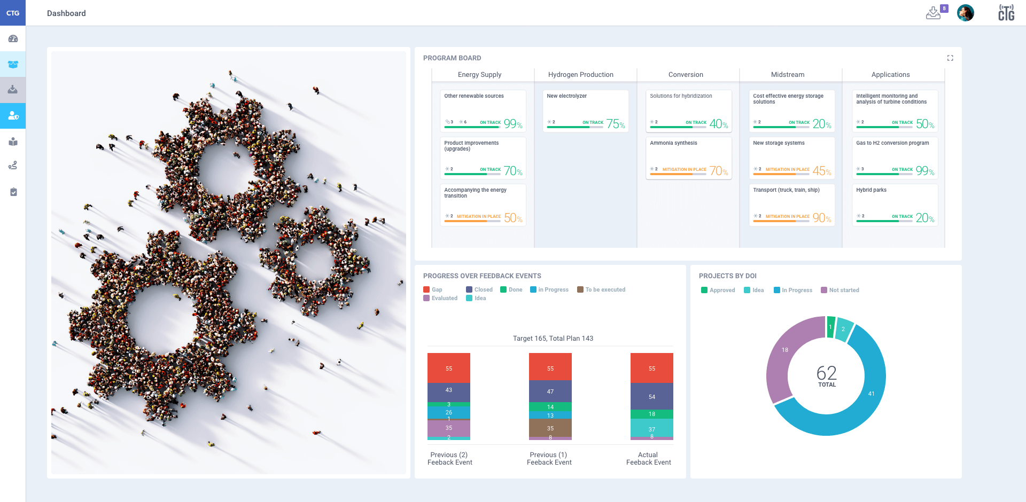Viewport: 1026px width, 502px height.
Task: Click the inbox download icon in the sidebar
Action: (13, 90)
